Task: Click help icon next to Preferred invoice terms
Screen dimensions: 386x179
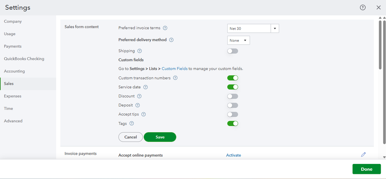Action: tap(165, 28)
